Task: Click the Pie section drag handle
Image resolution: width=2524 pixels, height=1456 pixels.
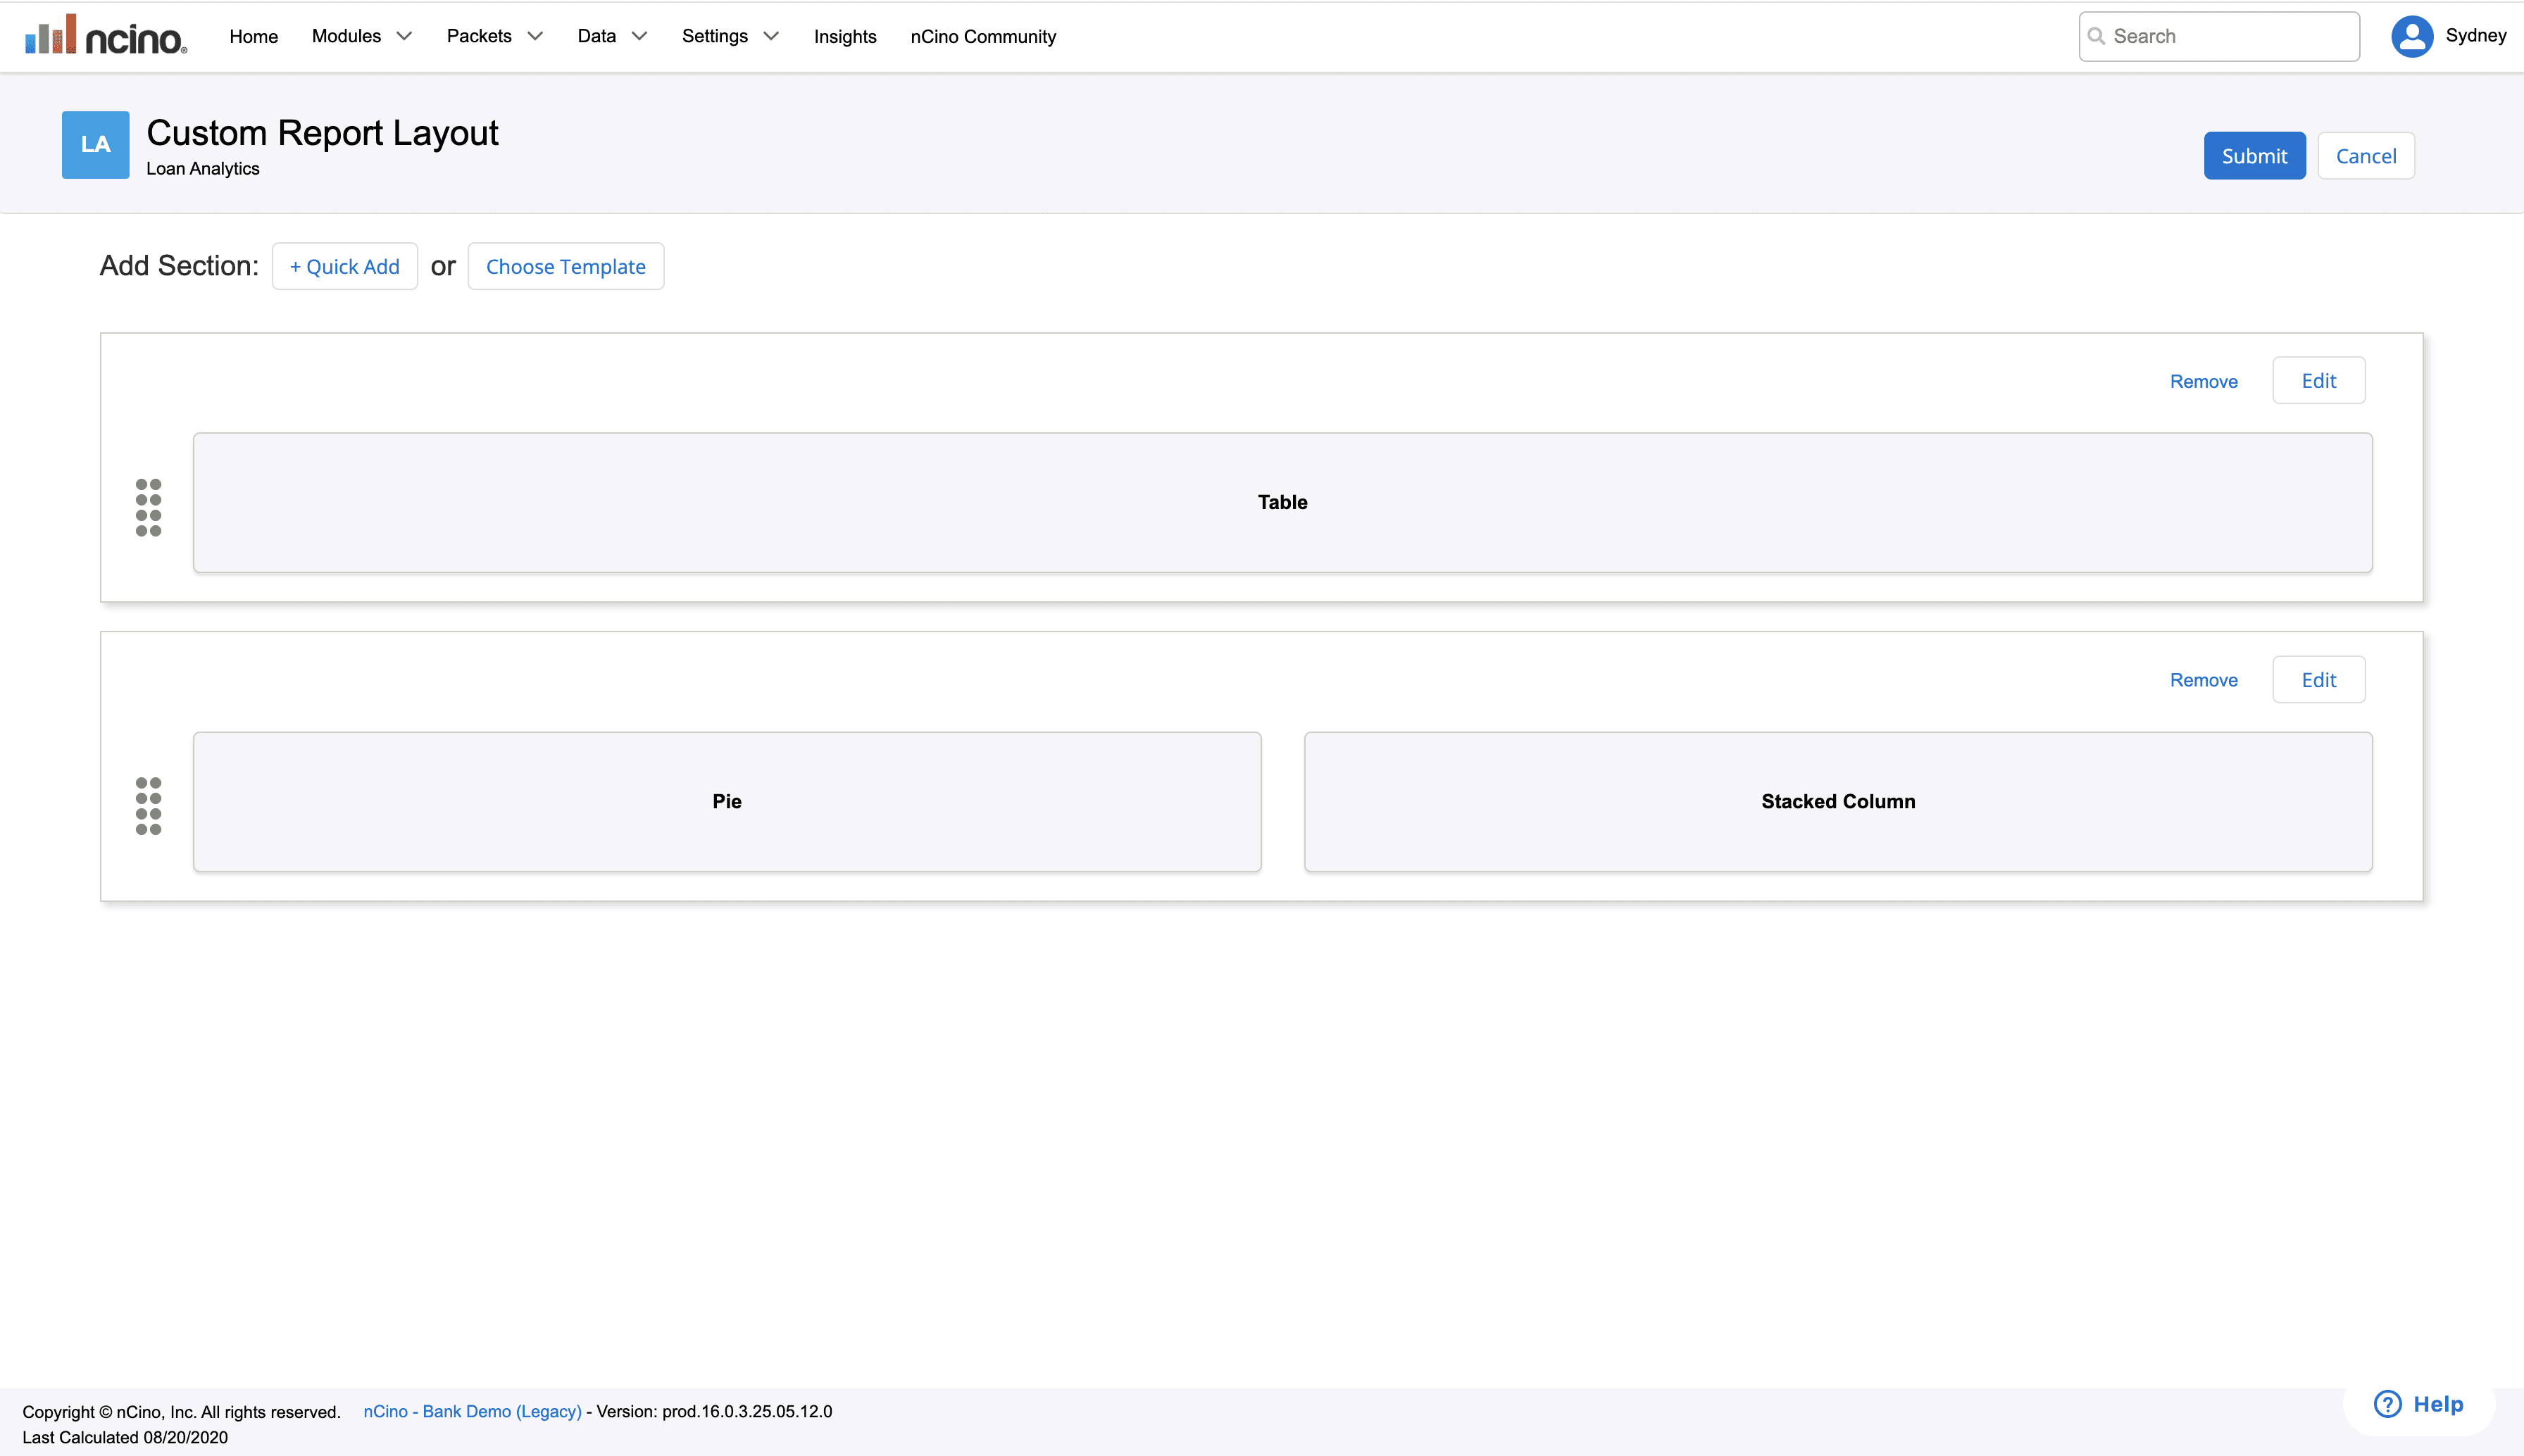Action: pyautogui.click(x=148, y=806)
